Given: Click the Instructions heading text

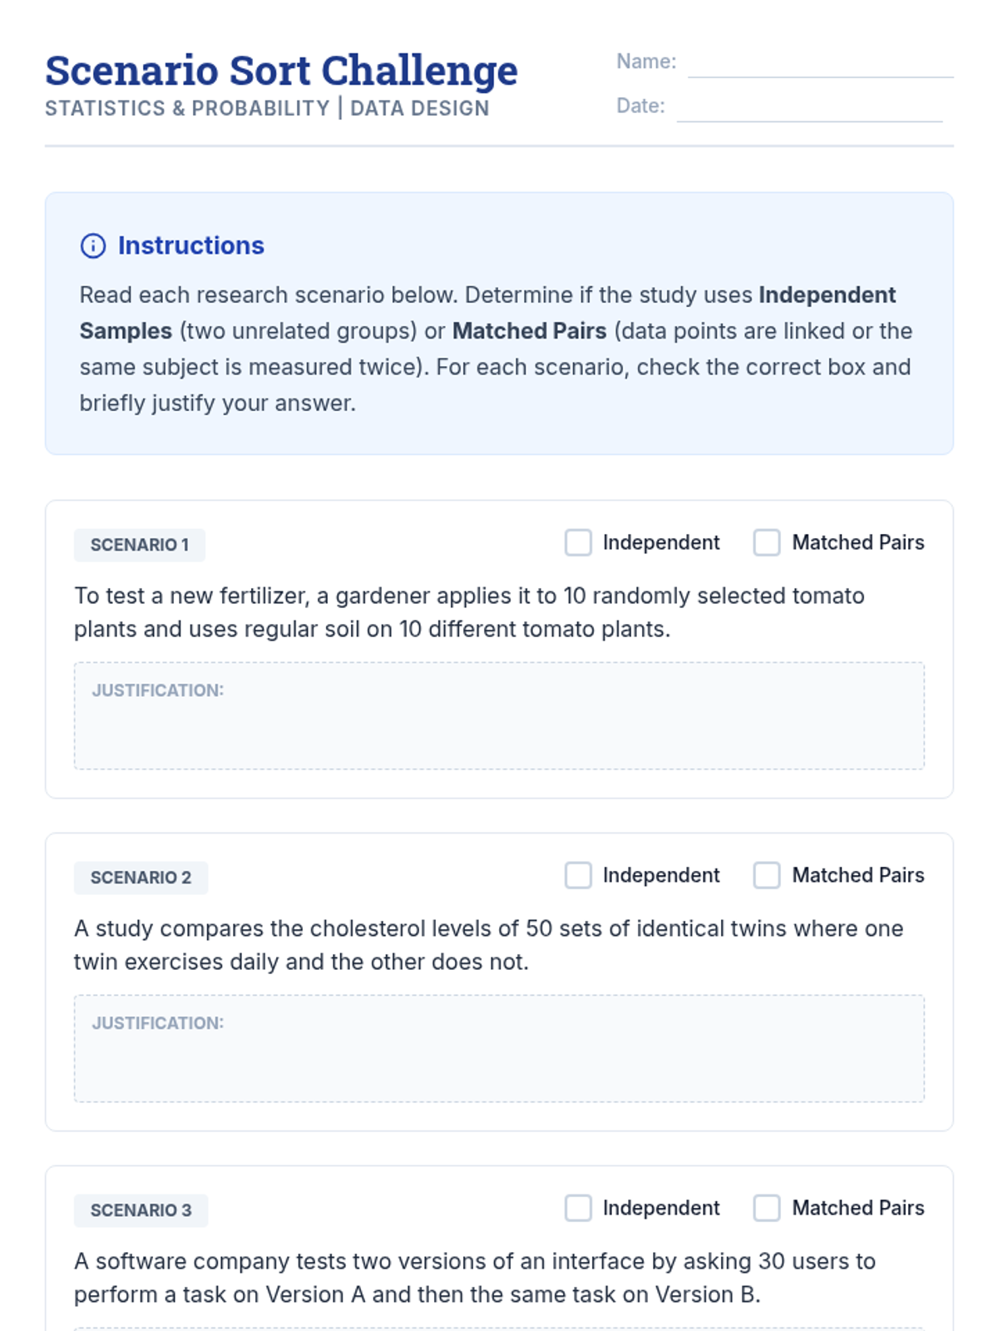Looking at the screenshot, I should 190,246.
